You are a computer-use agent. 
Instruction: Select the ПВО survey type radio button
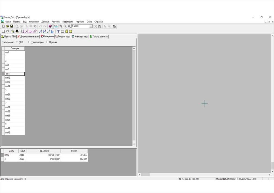[x=17, y=42]
